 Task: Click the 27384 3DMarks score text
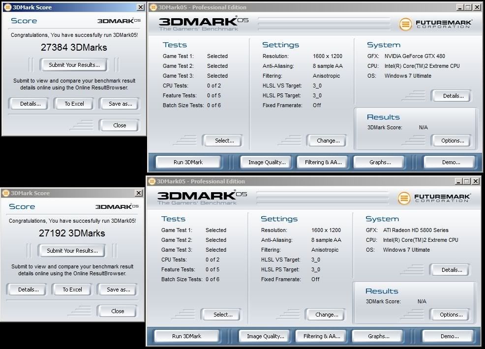(x=74, y=47)
